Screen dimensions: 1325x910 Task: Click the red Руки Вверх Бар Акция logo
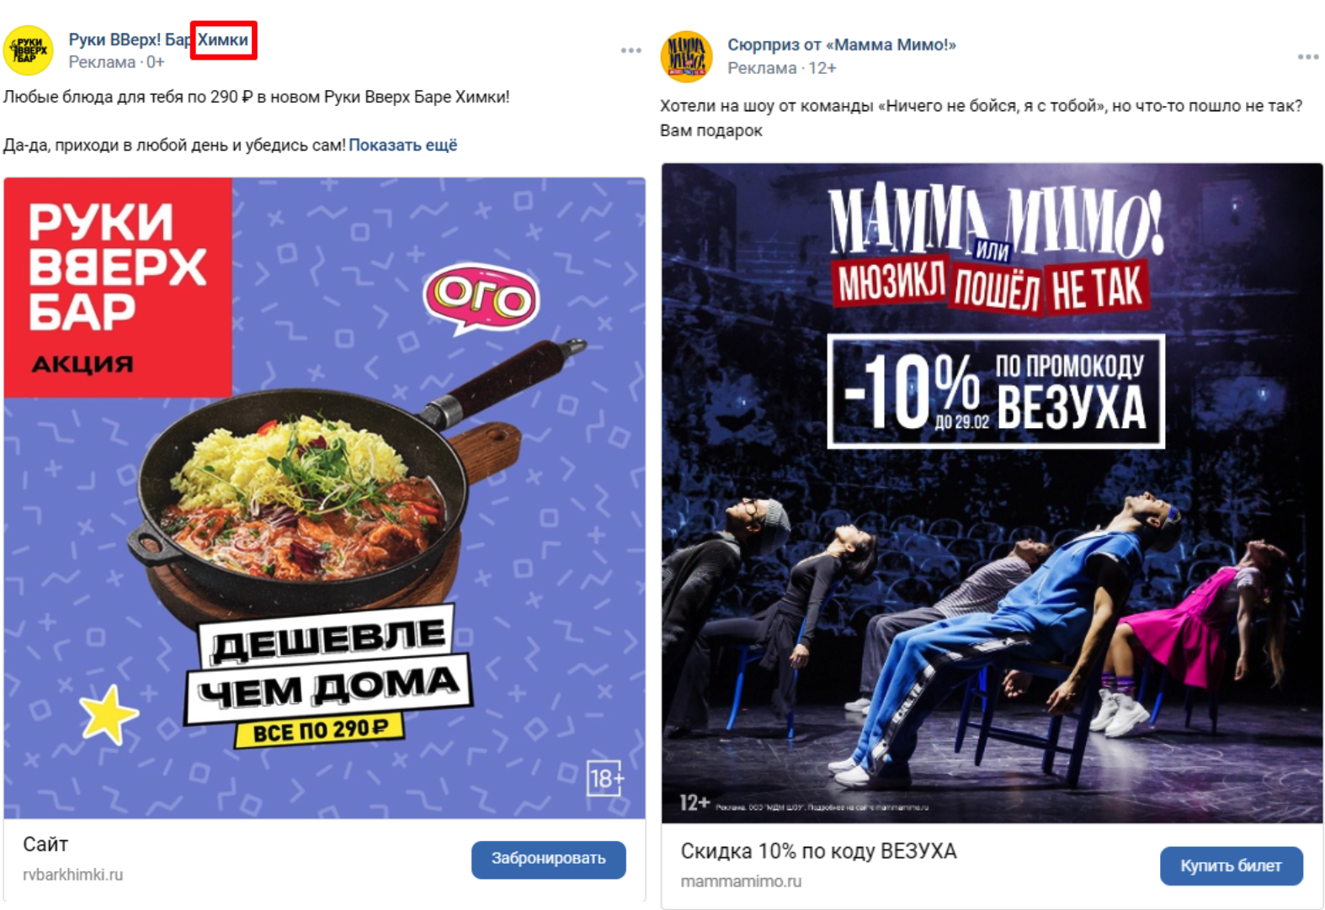pos(118,287)
